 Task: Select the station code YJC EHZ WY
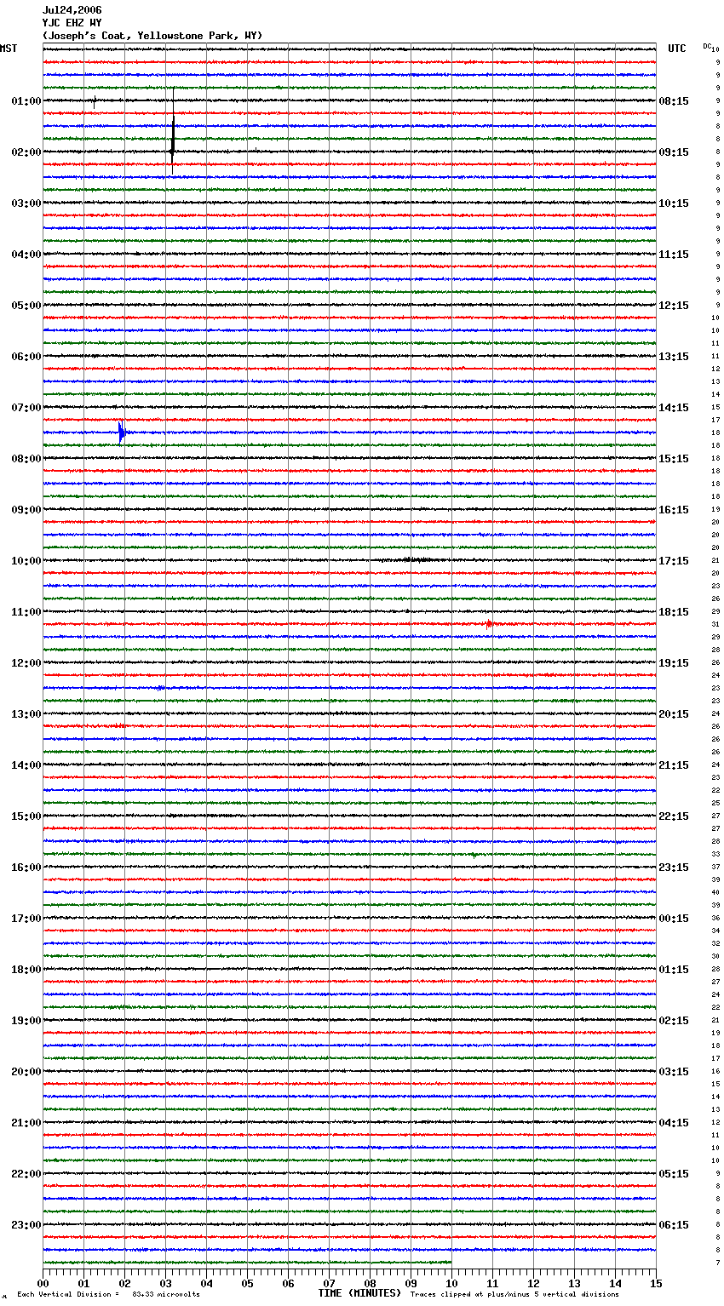pyautogui.click(x=72, y=23)
